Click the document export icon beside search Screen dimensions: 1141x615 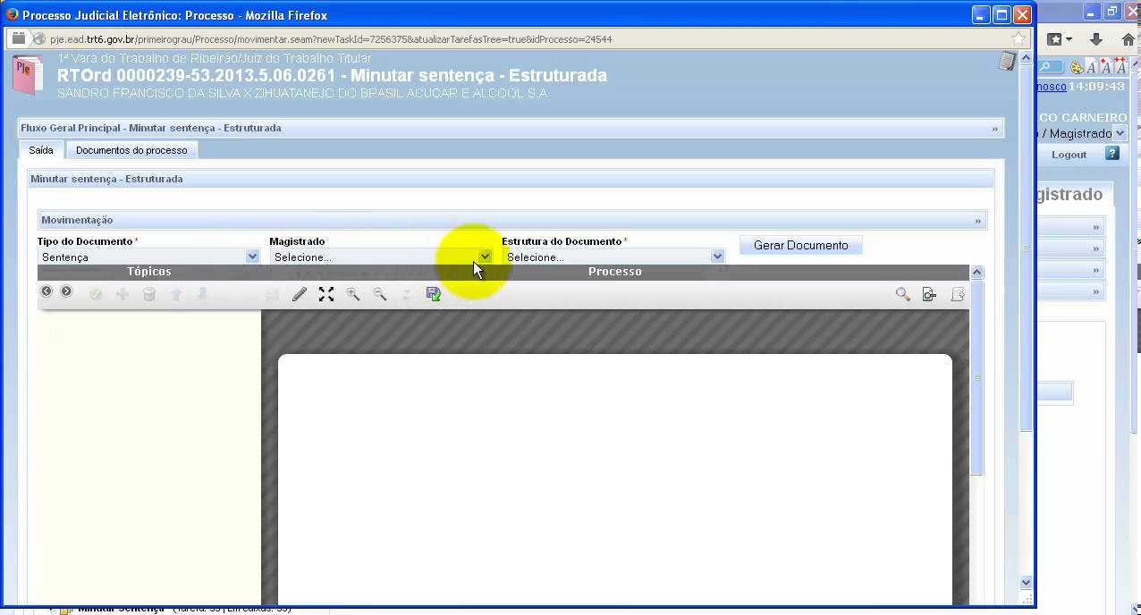[x=930, y=294]
